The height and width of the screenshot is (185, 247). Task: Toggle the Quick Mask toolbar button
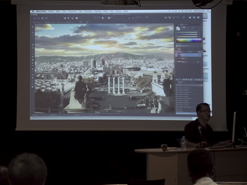109,18
